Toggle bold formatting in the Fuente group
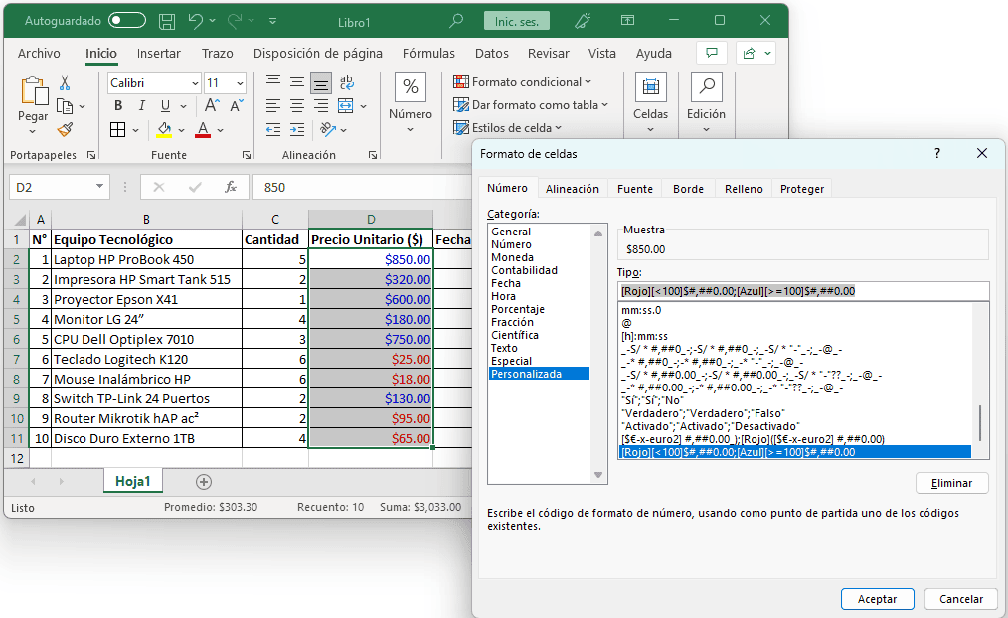 click(117, 105)
